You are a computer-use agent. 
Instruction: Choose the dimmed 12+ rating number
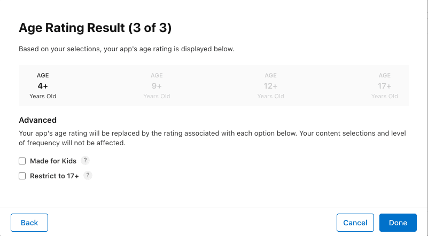coord(270,85)
